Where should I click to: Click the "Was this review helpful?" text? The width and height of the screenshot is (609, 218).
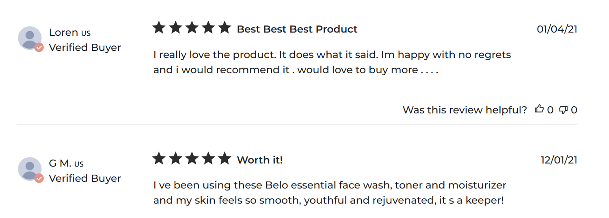point(464,110)
